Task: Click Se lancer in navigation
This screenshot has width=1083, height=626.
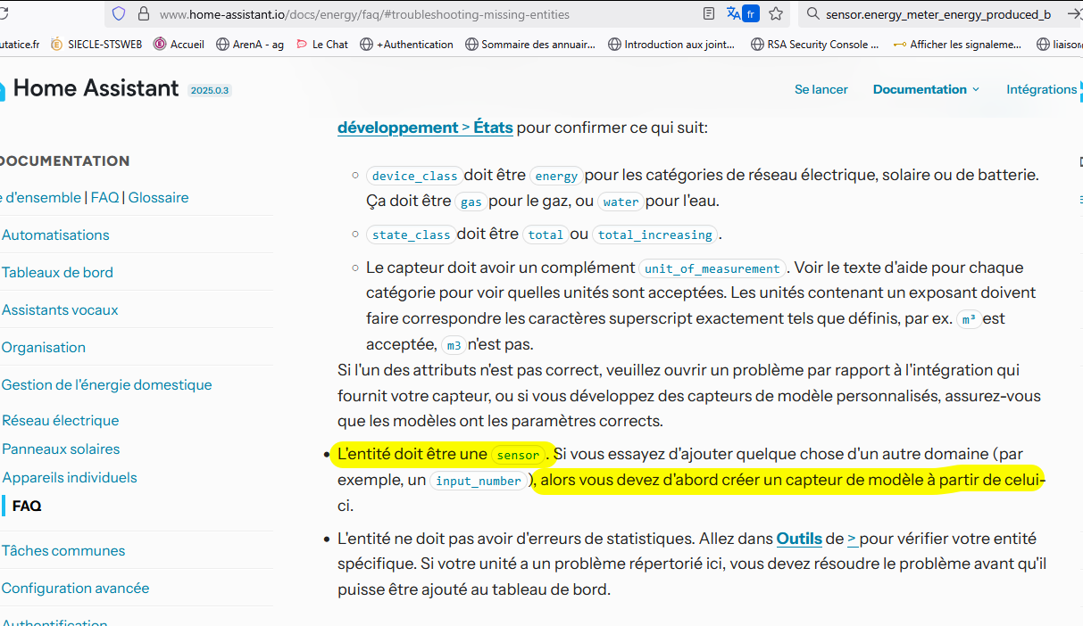Action: (x=821, y=89)
